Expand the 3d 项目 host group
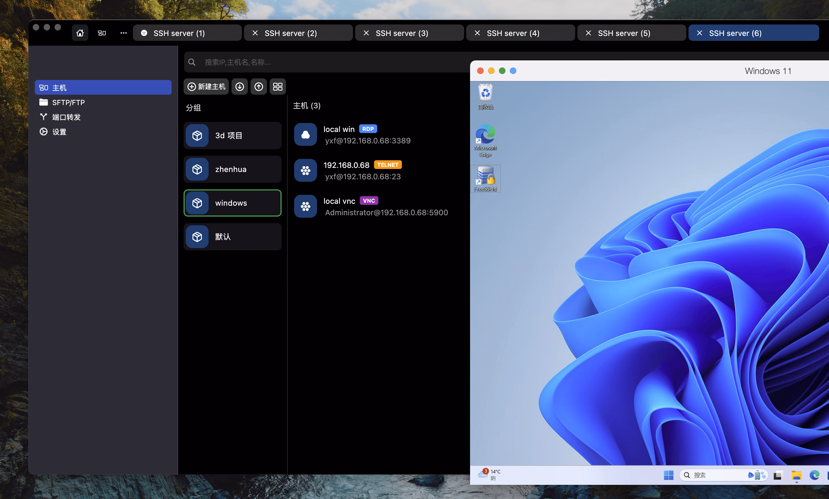The width and height of the screenshot is (829, 499). pyautogui.click(x=232, y=135)
